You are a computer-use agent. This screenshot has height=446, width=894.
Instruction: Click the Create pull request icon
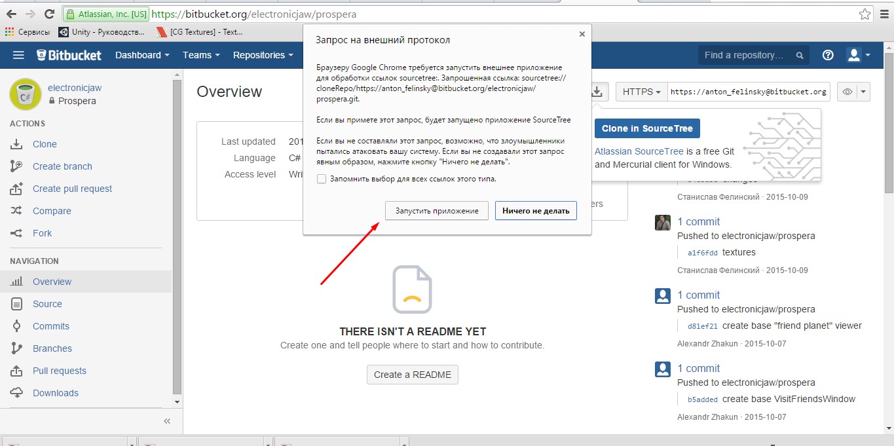pos(17,189)
